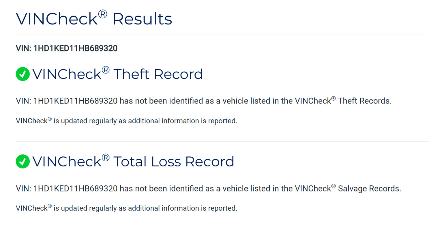429x230 pixels.
Task: Click the divider line below the Results heading
Action: 222,34
